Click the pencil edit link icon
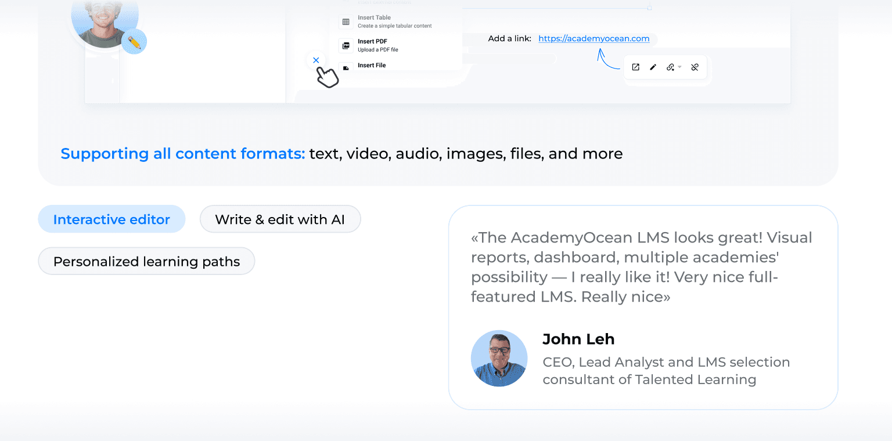This screenshot has height=441, width=892. [x=653, y=67]
